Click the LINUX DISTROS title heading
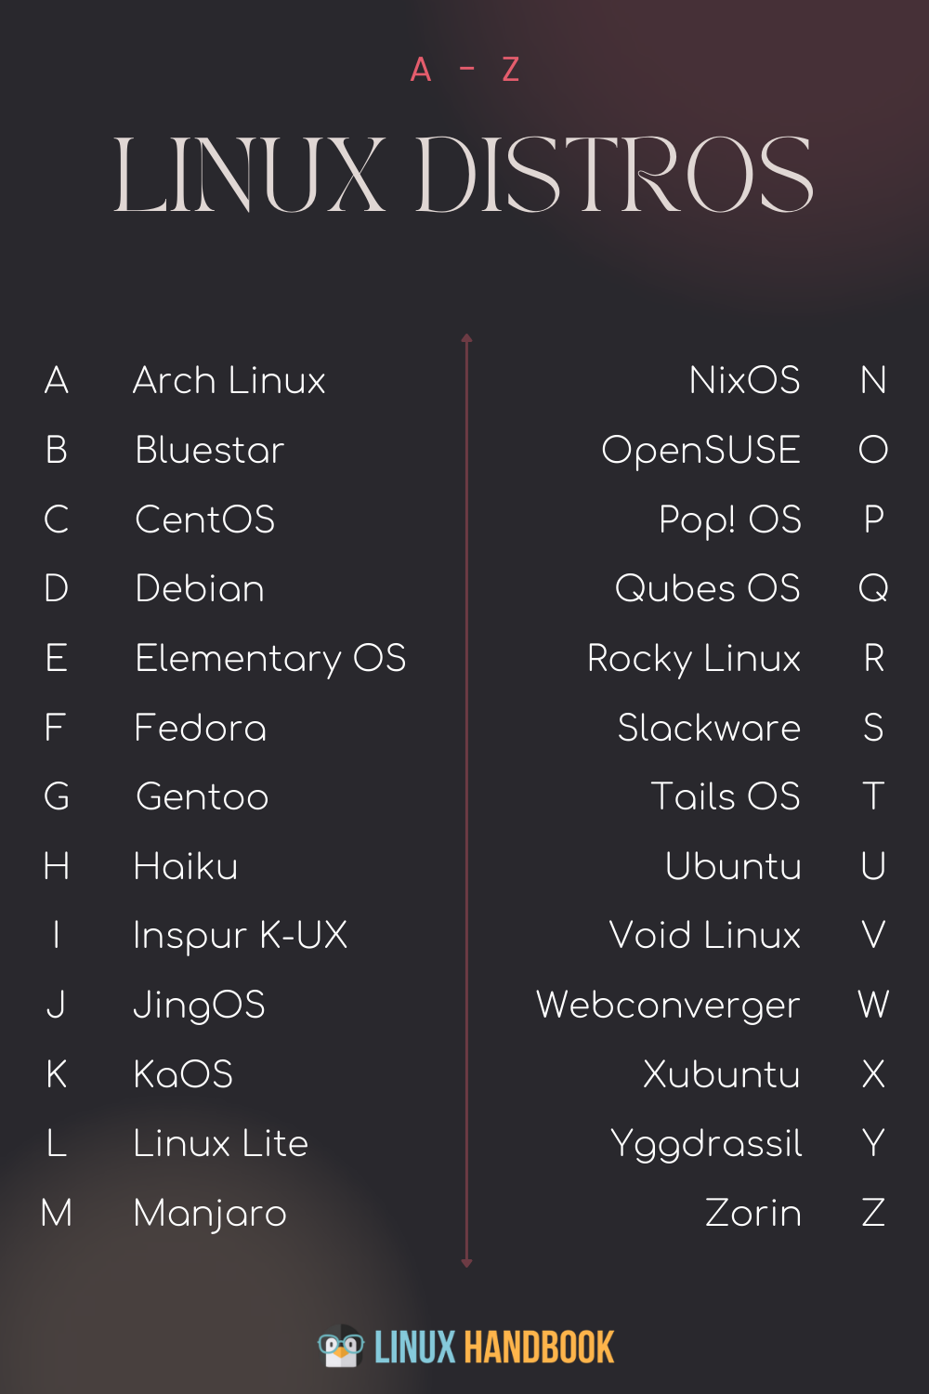 463,176
